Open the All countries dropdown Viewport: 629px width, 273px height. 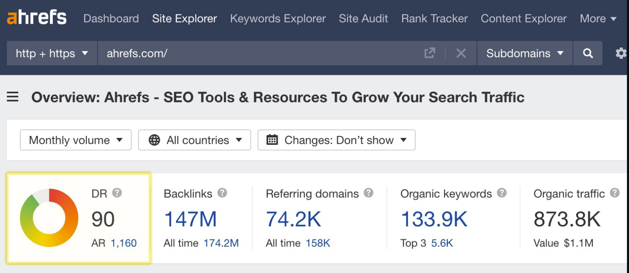195,140
